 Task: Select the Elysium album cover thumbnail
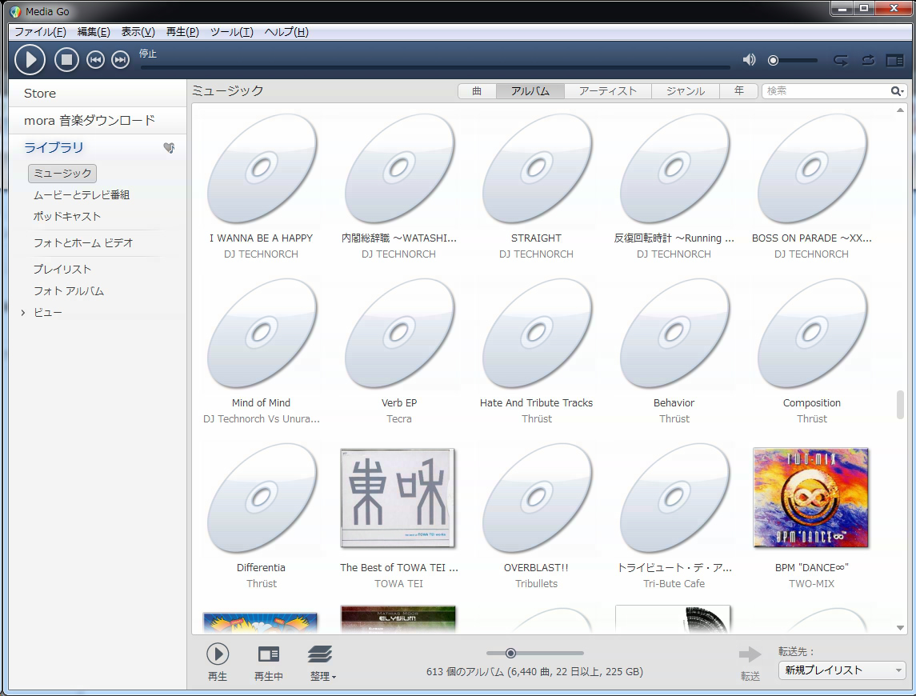398,619
